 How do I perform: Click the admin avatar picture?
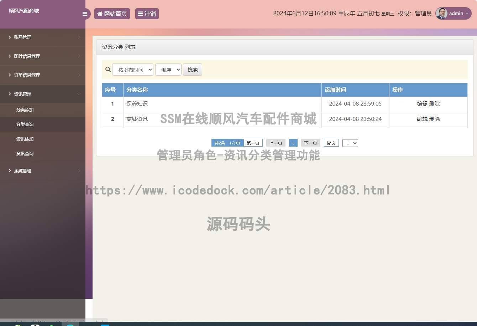tap(441, 14)
